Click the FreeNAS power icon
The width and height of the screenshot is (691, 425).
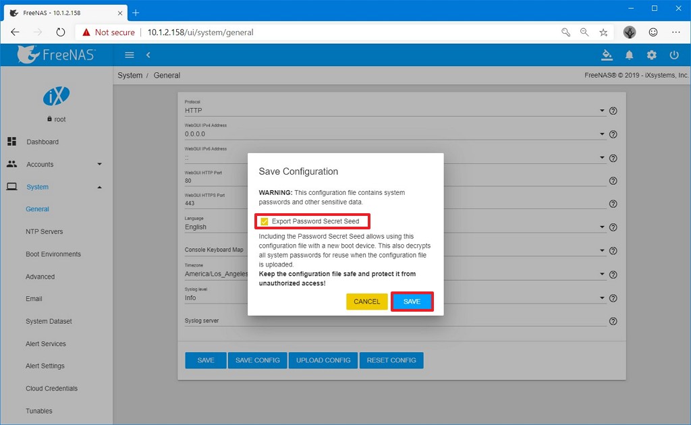(x=673, y=55)
